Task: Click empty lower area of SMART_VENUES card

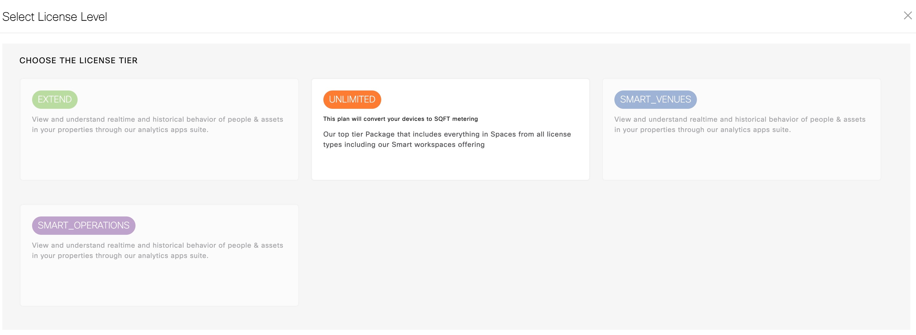Action: [x=741, y=158]
